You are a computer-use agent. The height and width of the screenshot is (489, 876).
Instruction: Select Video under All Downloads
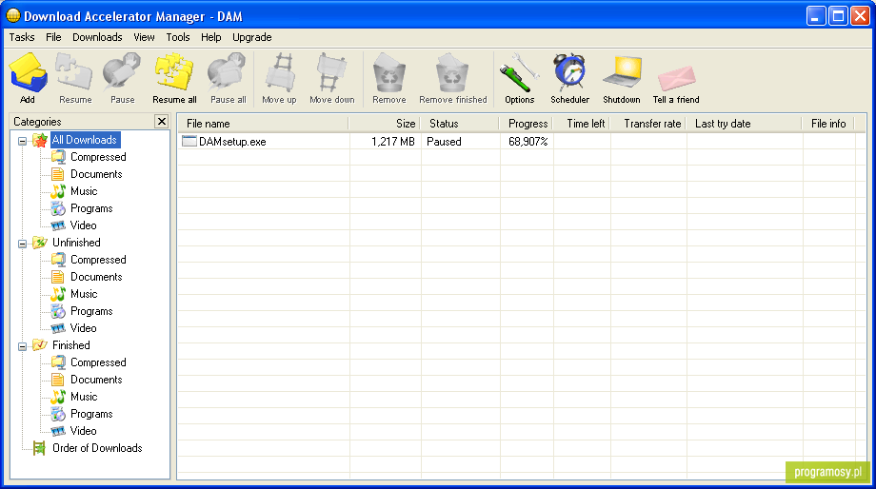(83, 225)
